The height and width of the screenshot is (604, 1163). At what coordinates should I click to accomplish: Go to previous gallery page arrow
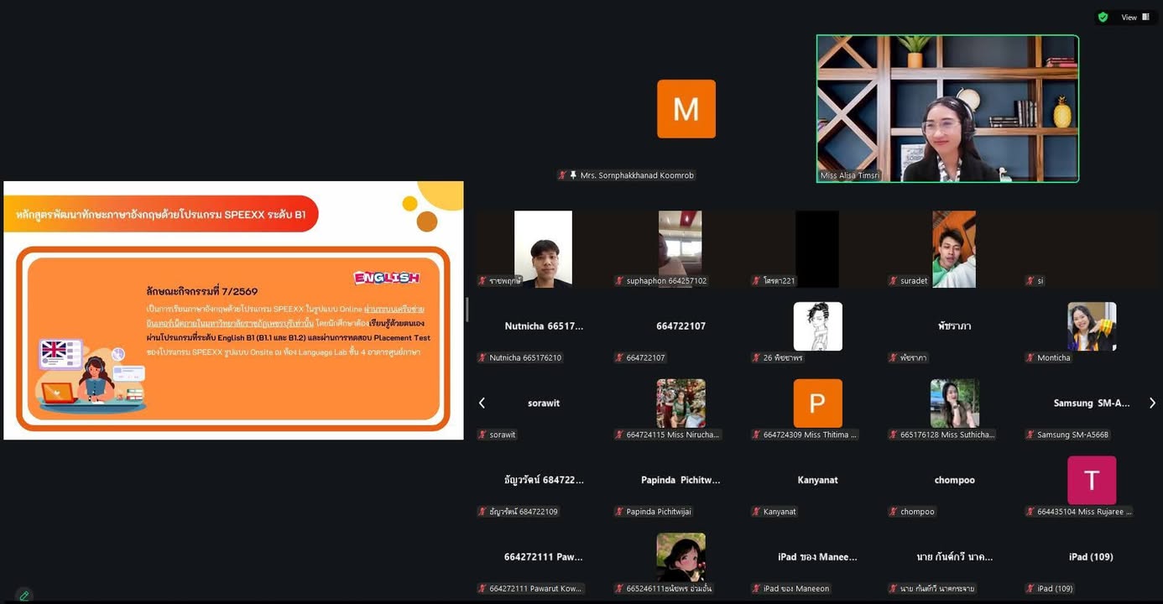482,404
